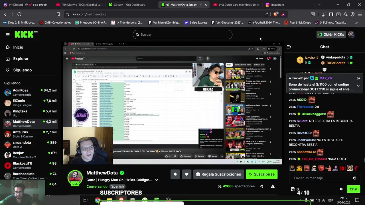Show more bookmarks with double chevron

356,22
